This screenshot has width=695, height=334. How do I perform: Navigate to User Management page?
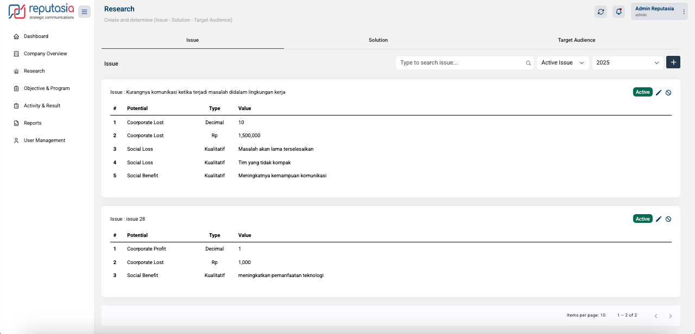point(44,140)
